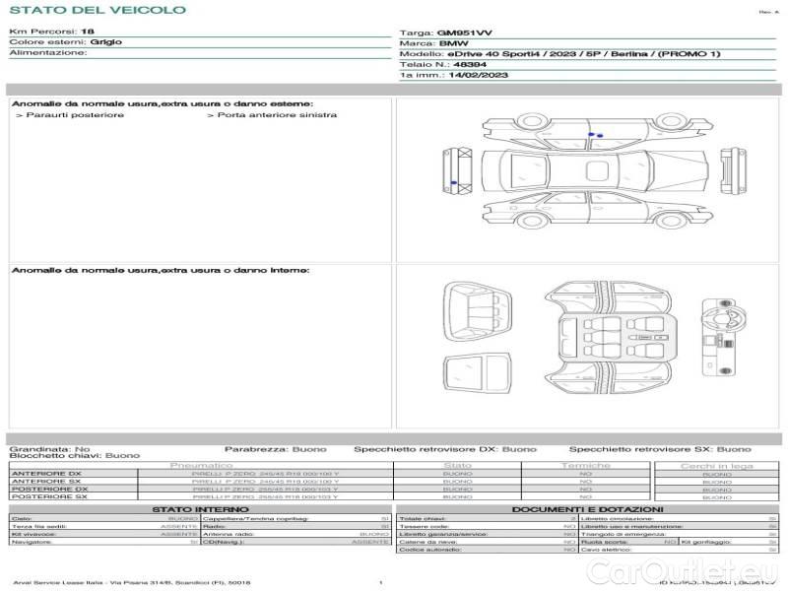Click the Arval Service Lease Italia footer address
Screen dimensions: 788x591
pos(132,583)
